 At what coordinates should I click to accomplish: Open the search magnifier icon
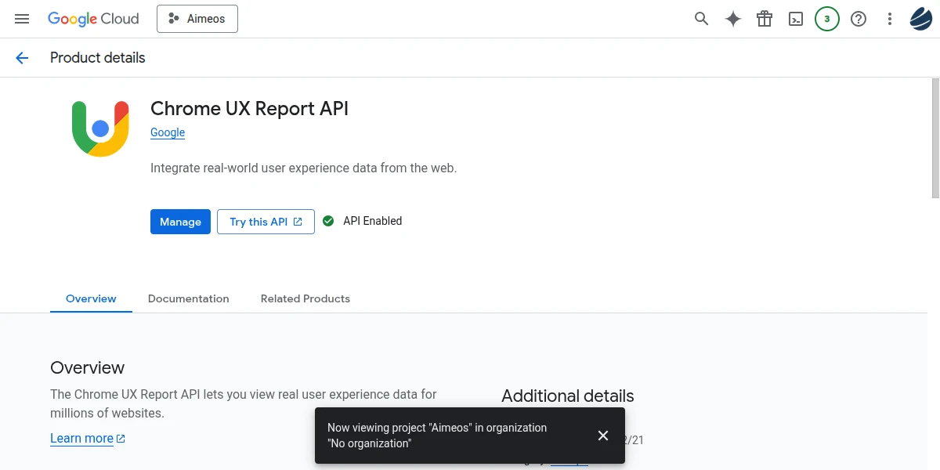pyautogui.click(x=701, y=19)
